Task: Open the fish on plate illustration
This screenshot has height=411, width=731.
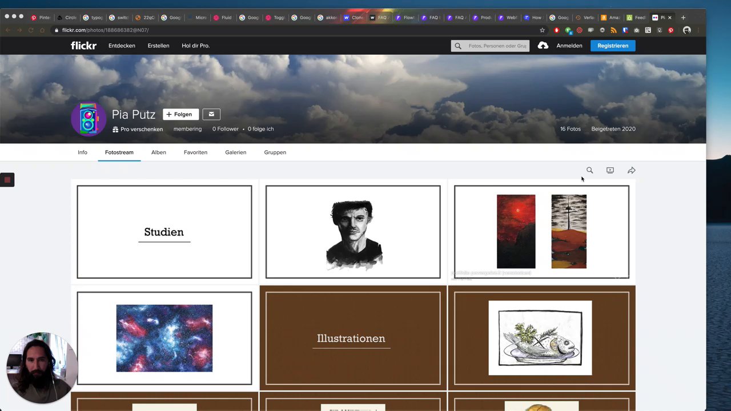Action: pos(541,338)
